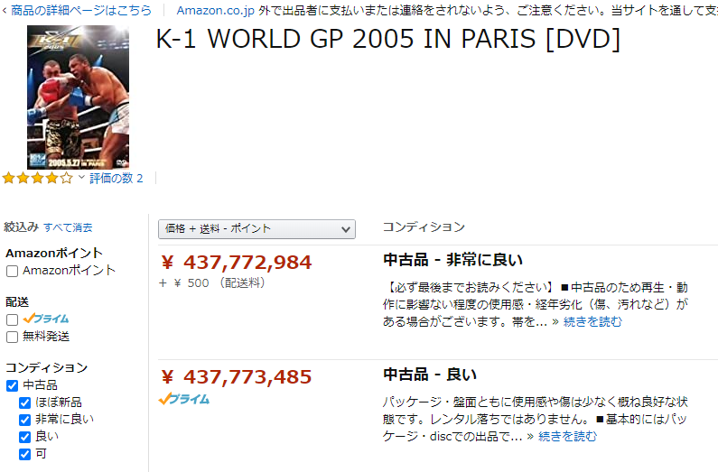Screen dimensions: 718x472
Task: Click the star rating icons
Action: pyautogui.click(x=37, y=179)
